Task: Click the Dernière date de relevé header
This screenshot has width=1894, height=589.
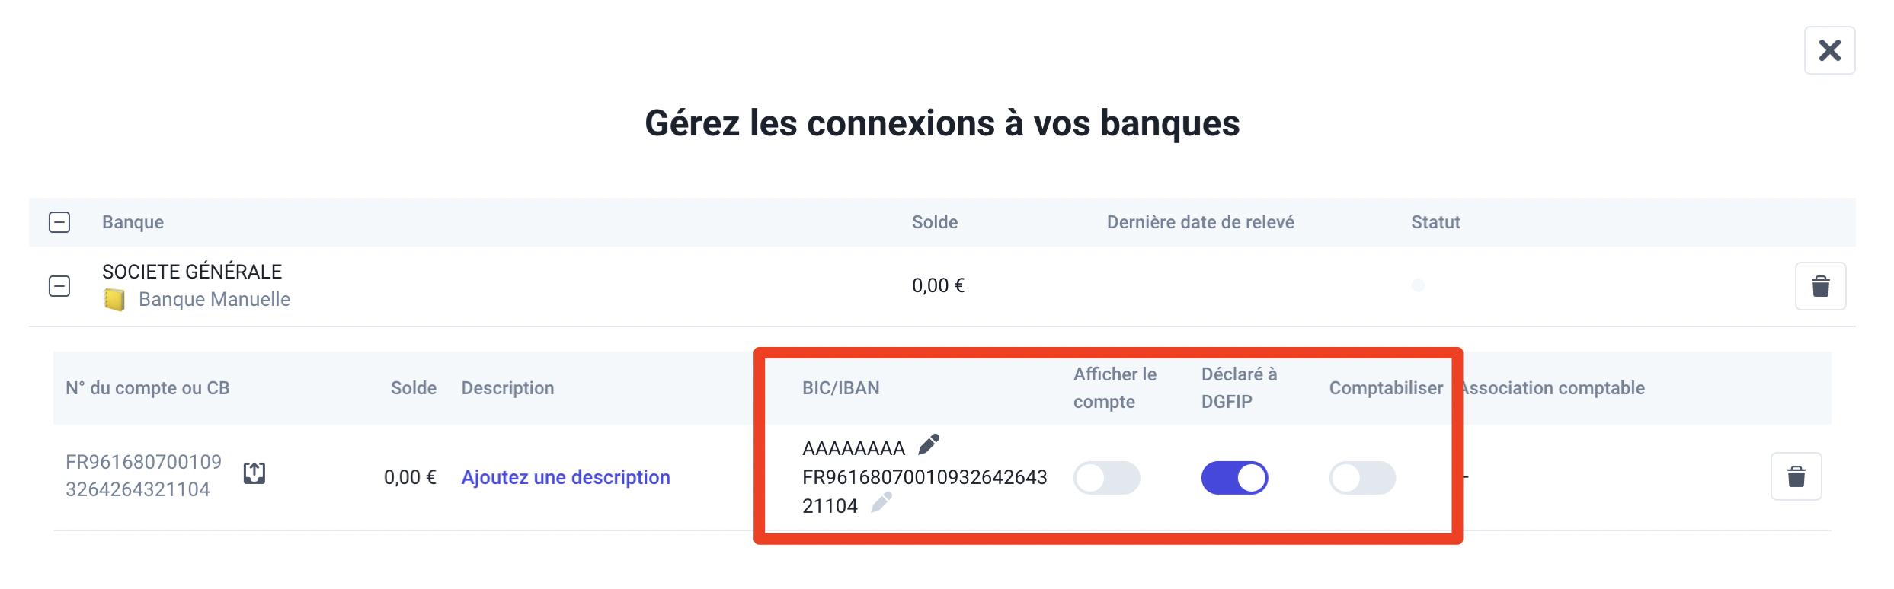Action: pos(1200,222)
